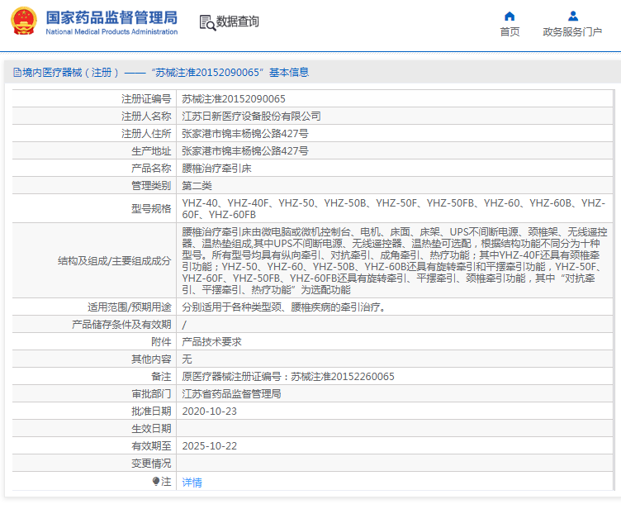The height and width of the screenshot is (509, 621).
Task: Click the 注册人住所 address value
Action: (x=245, y=134)
